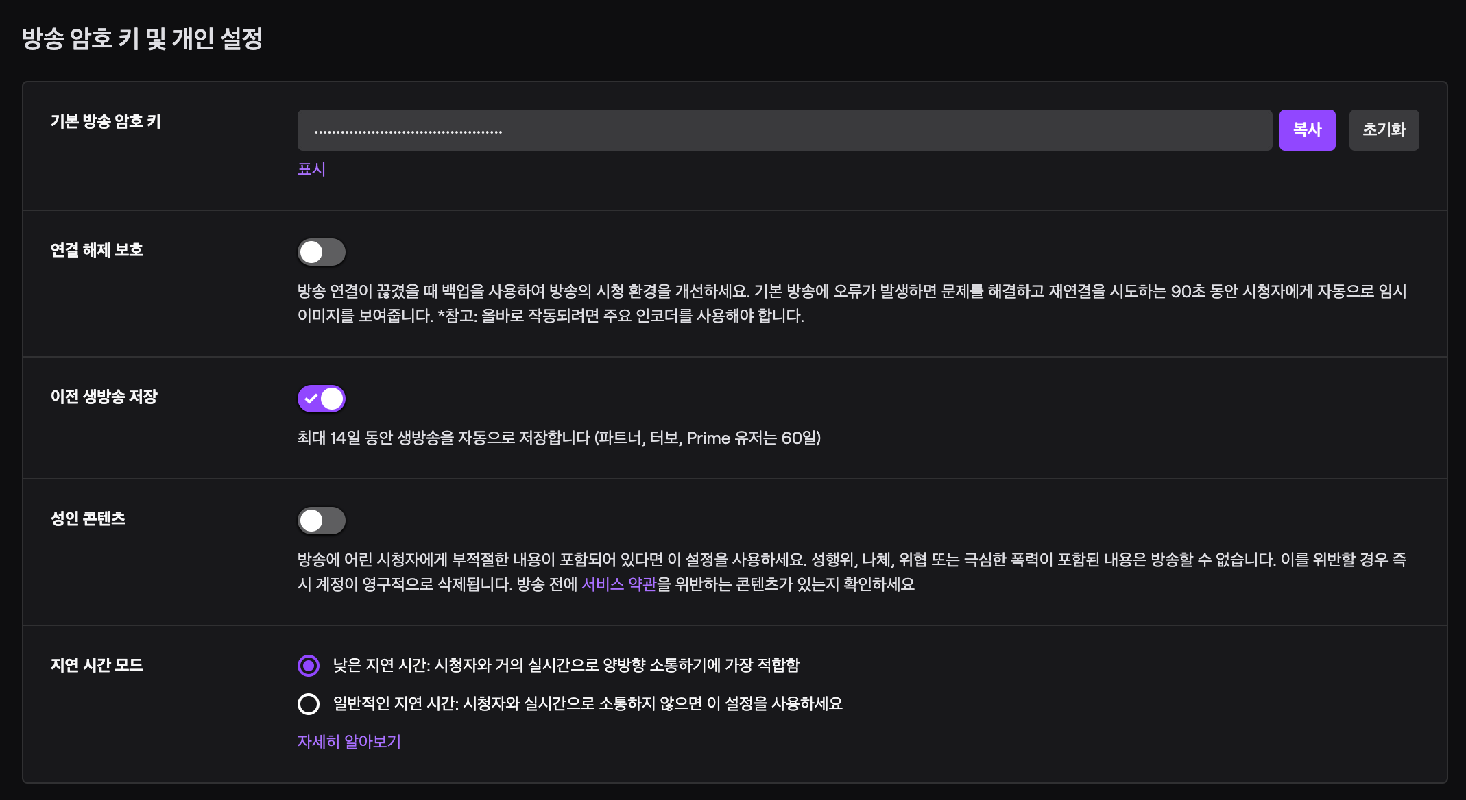The width and height of the screenshot is (1466, 800).
Task: Click the primary stream key field
Action: (x=784, y=130)
